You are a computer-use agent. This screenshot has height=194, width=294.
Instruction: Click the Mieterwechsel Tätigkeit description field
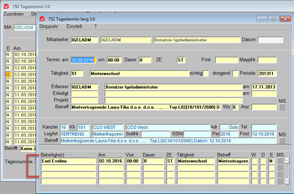pyautogui.click(x=139, y=74)
